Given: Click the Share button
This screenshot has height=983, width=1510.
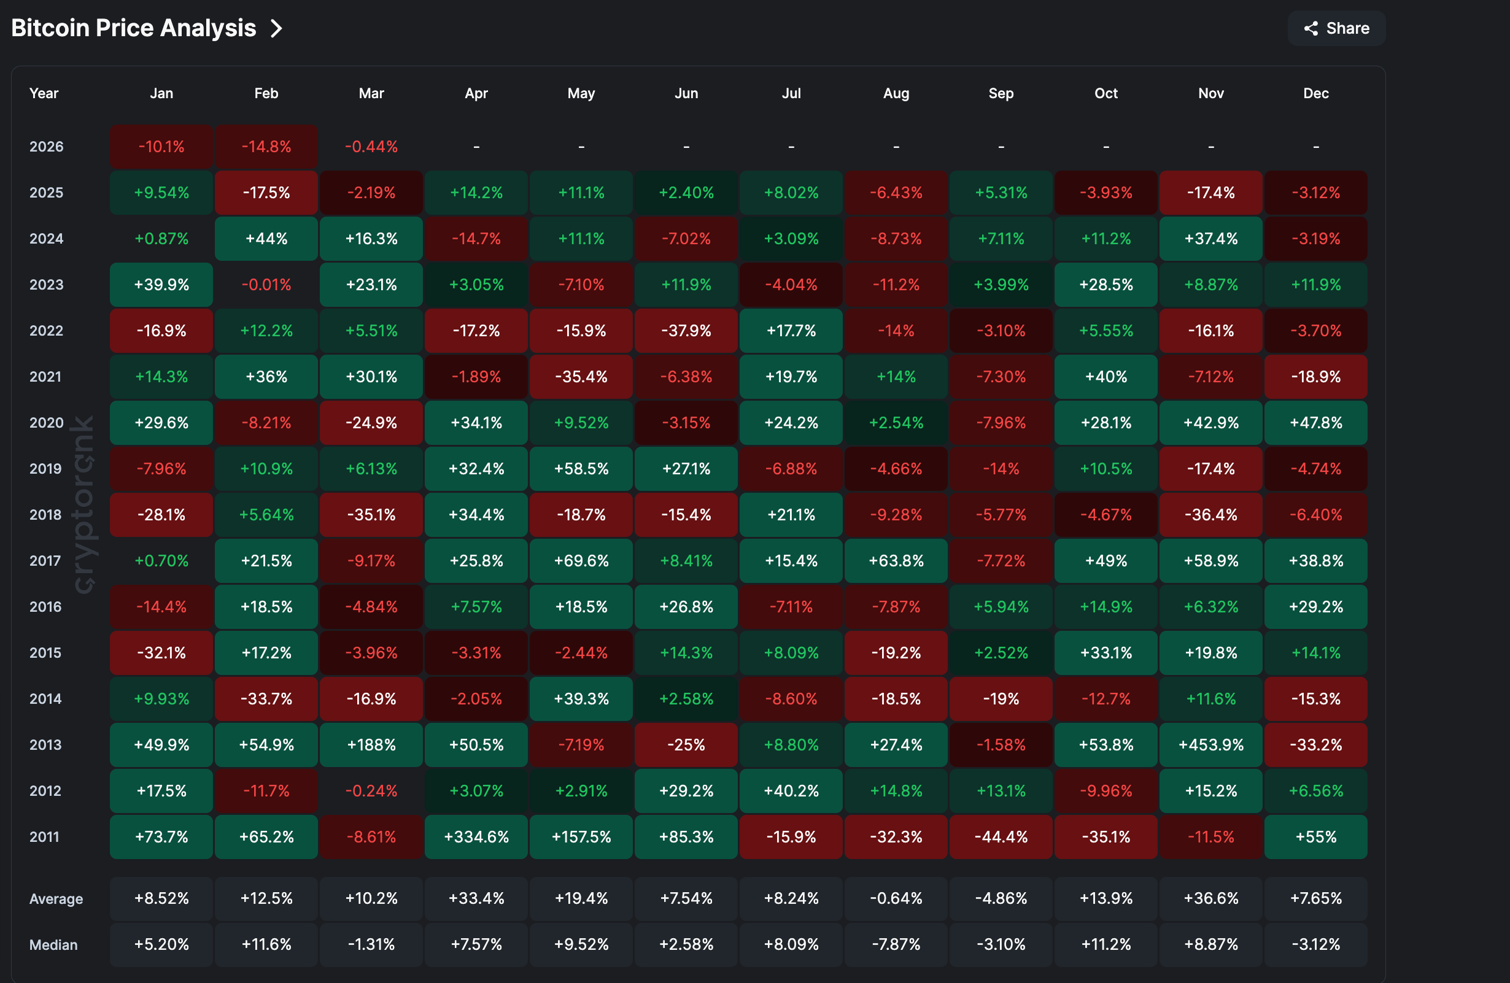Looking at the screenshot, I should tap(1335, 28).
